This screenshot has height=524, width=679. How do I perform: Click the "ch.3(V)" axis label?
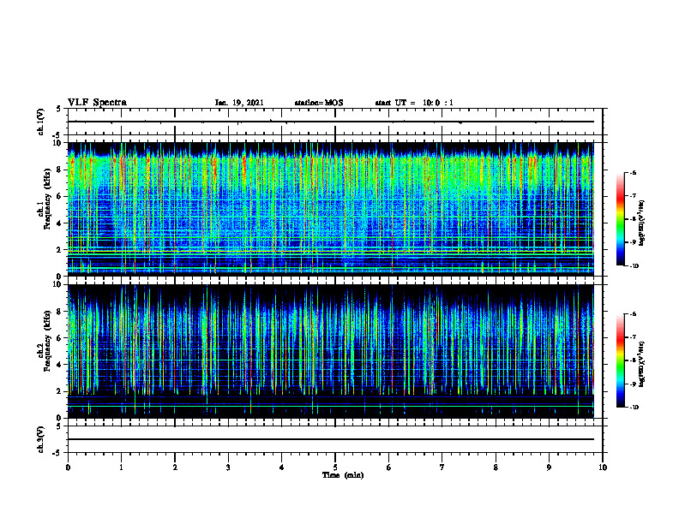pos(41,439)
